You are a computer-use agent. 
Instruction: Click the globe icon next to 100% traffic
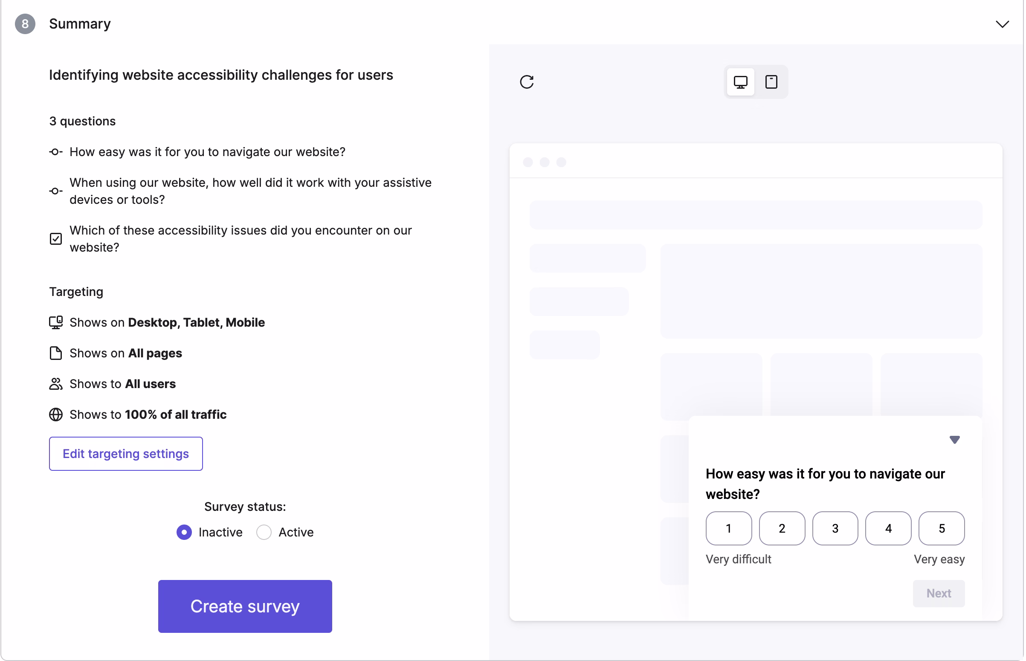[x=56, y=415]
